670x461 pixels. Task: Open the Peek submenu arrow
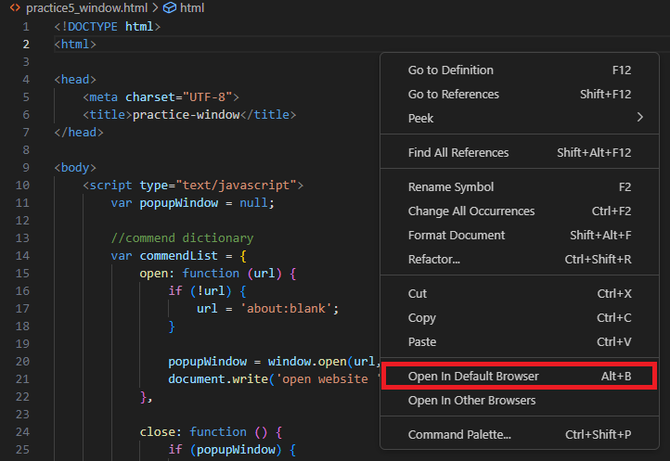coord(639,118)
